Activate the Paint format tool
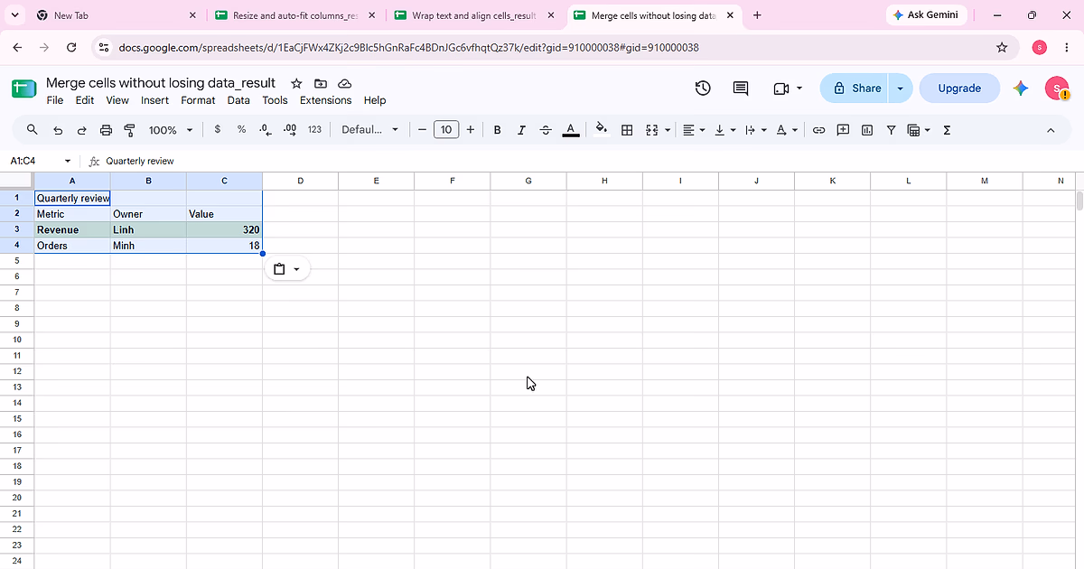Viewport: 1084px width, 569px height. pyautogui.click(x=129, y=130)
